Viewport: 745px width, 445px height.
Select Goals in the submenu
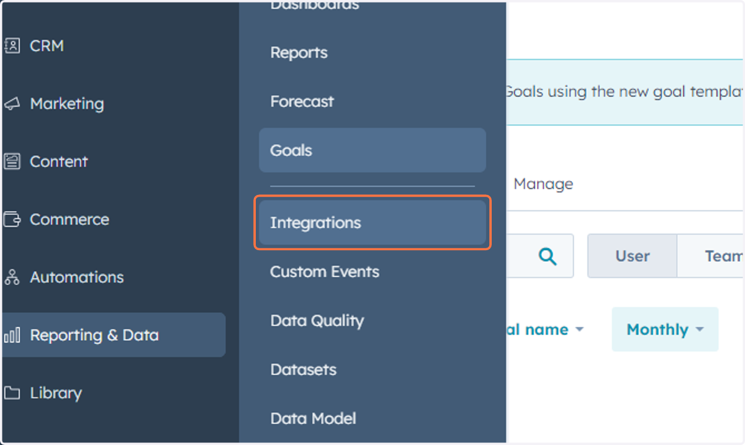372,150
